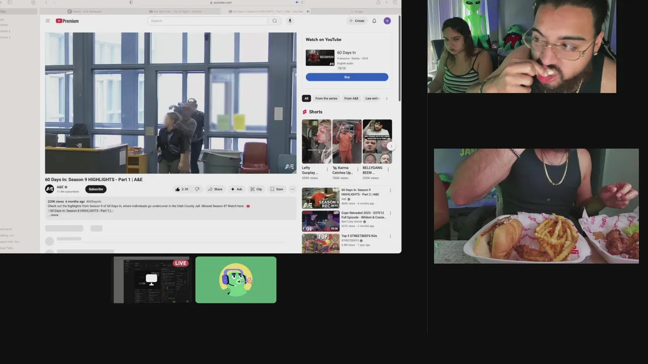The height and width of the screenshot is (364, 648).
Task: Go back with Safari back arrow
Action: click(46, 3)
